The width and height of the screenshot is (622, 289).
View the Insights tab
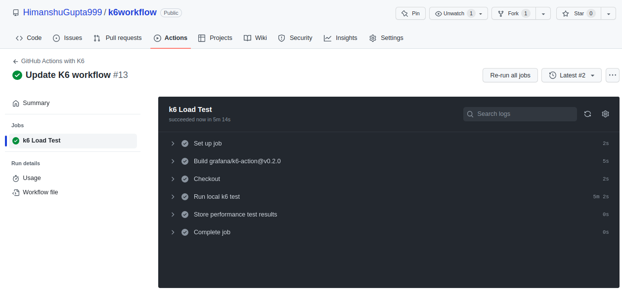341,38
